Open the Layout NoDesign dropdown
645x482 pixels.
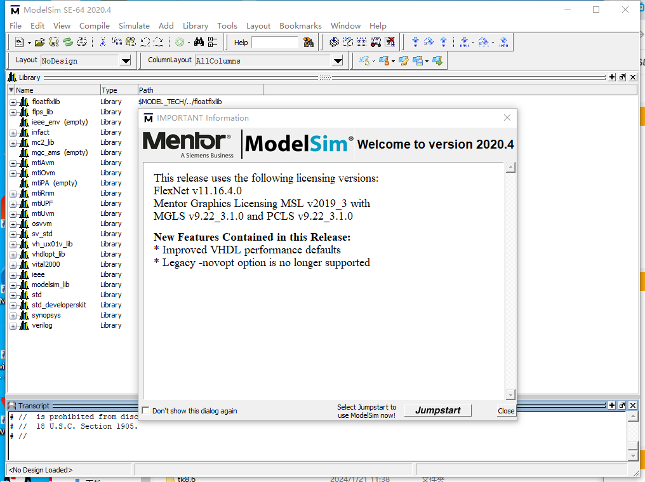(x=126, y=61)
